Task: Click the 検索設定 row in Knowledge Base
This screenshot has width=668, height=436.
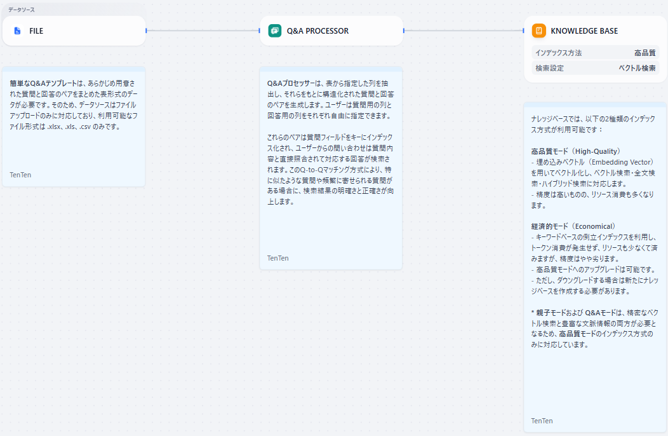Action: click(550, 68)
